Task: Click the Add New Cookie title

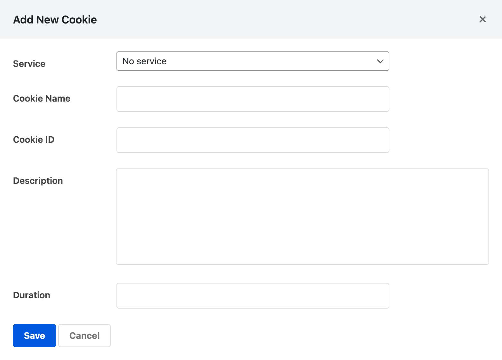Action: coord(55,19)
